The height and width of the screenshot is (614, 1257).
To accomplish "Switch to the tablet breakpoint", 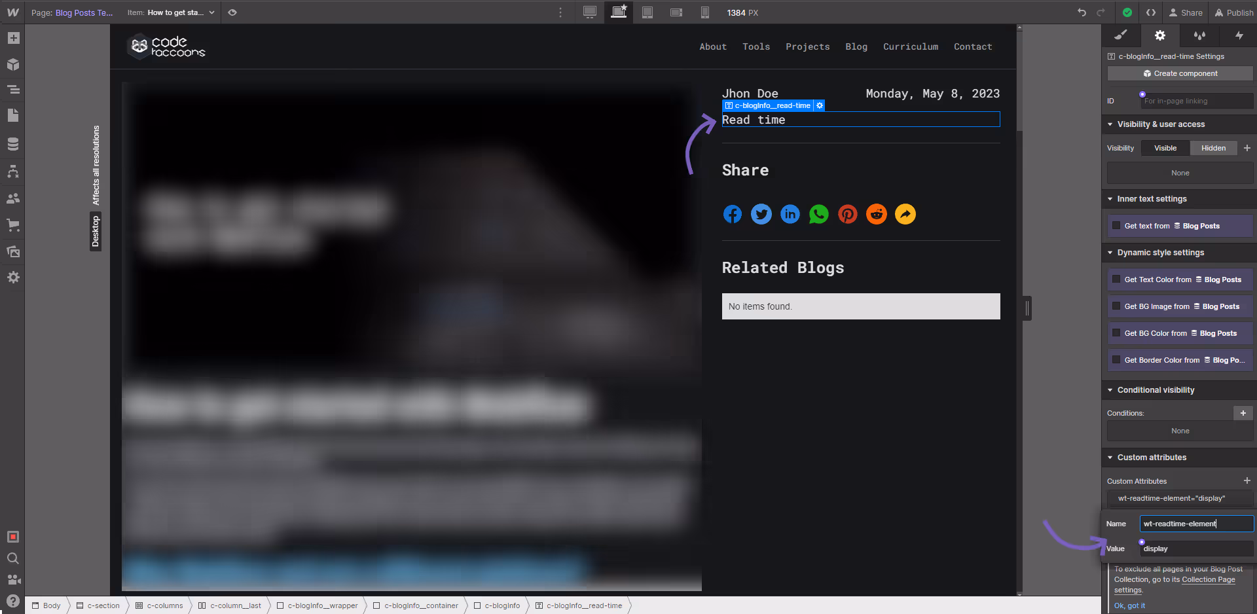I will [x=647, y=12].
